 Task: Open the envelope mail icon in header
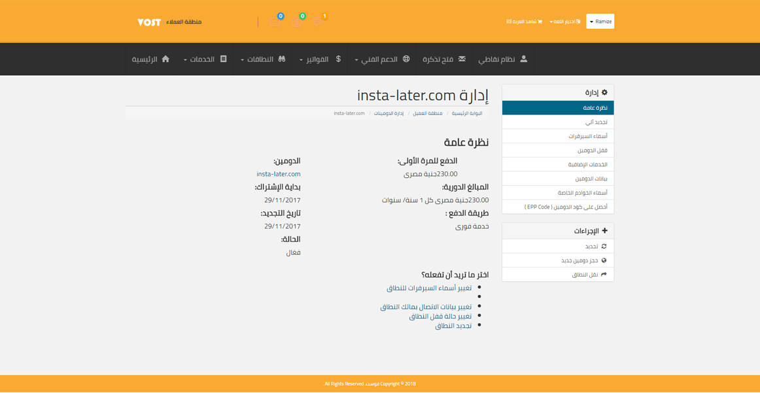(275, 22)
